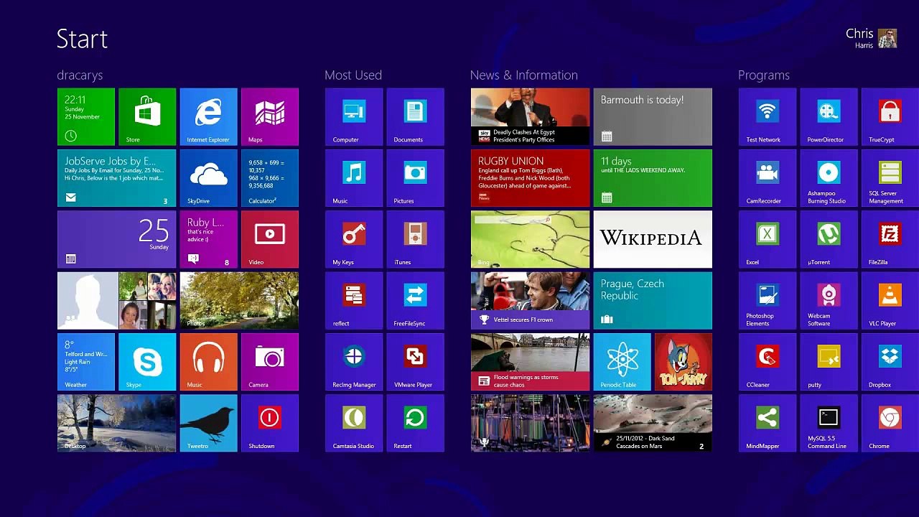The image size is (919, 517).
Task: Open the People tile with faces
Action: 116,301
